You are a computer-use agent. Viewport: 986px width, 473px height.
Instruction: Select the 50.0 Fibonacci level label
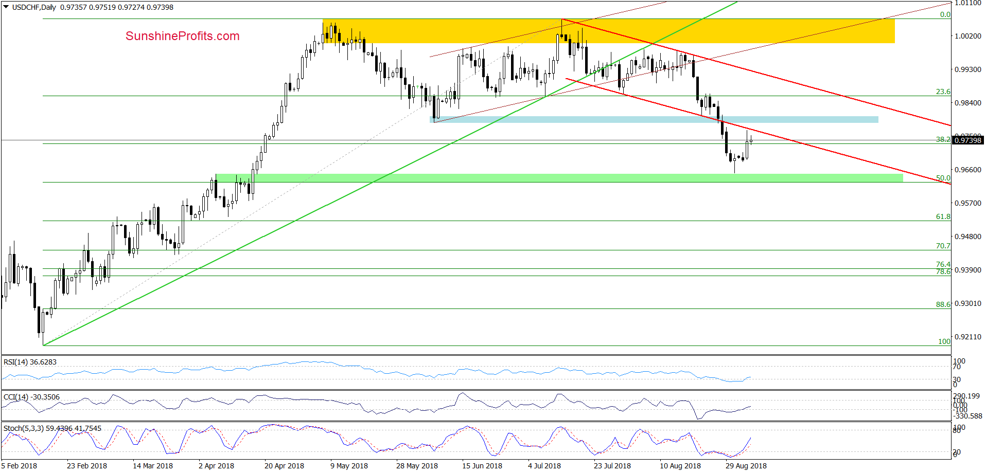click(x=943, y=178)
